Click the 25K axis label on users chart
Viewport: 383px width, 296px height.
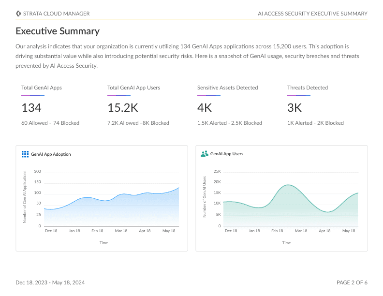tap(217, 171)
